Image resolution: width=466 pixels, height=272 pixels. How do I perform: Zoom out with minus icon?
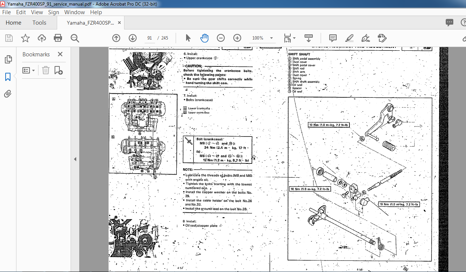click(x=221, y=38)
